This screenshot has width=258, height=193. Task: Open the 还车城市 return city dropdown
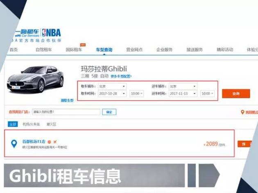click(x=183, y=87)
